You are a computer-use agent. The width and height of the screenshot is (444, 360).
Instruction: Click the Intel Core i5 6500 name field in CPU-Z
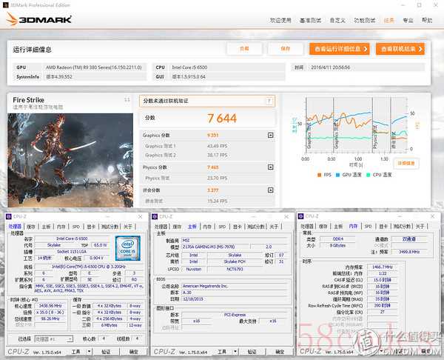72,239
